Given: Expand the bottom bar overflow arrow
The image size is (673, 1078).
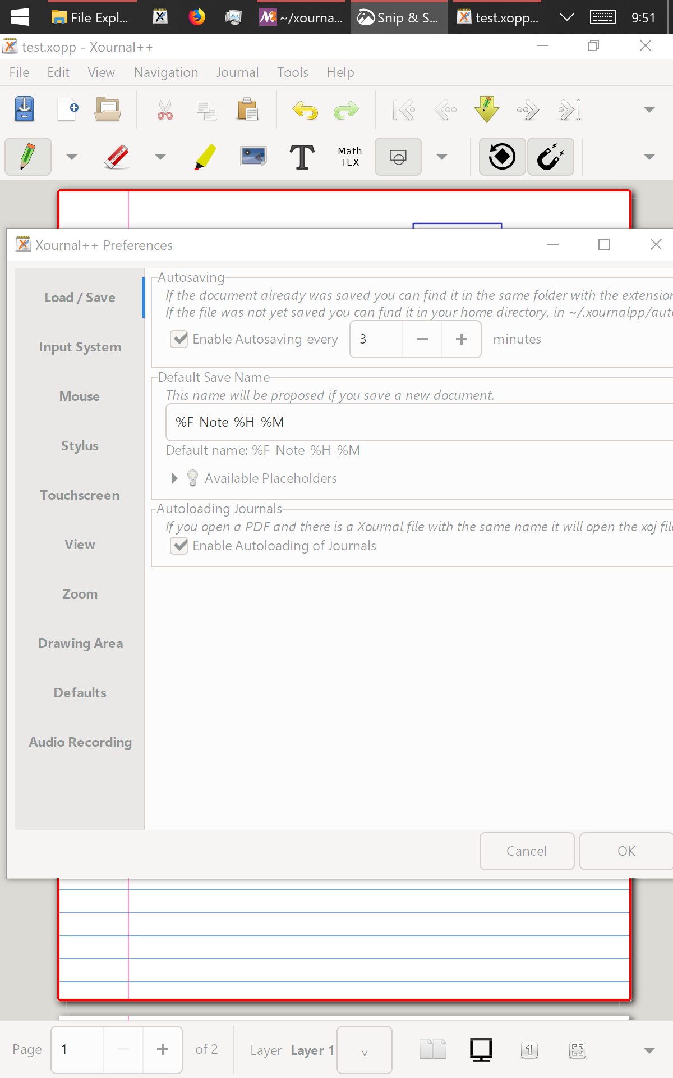Looking at the screenshot, I should click(649, 1050).
